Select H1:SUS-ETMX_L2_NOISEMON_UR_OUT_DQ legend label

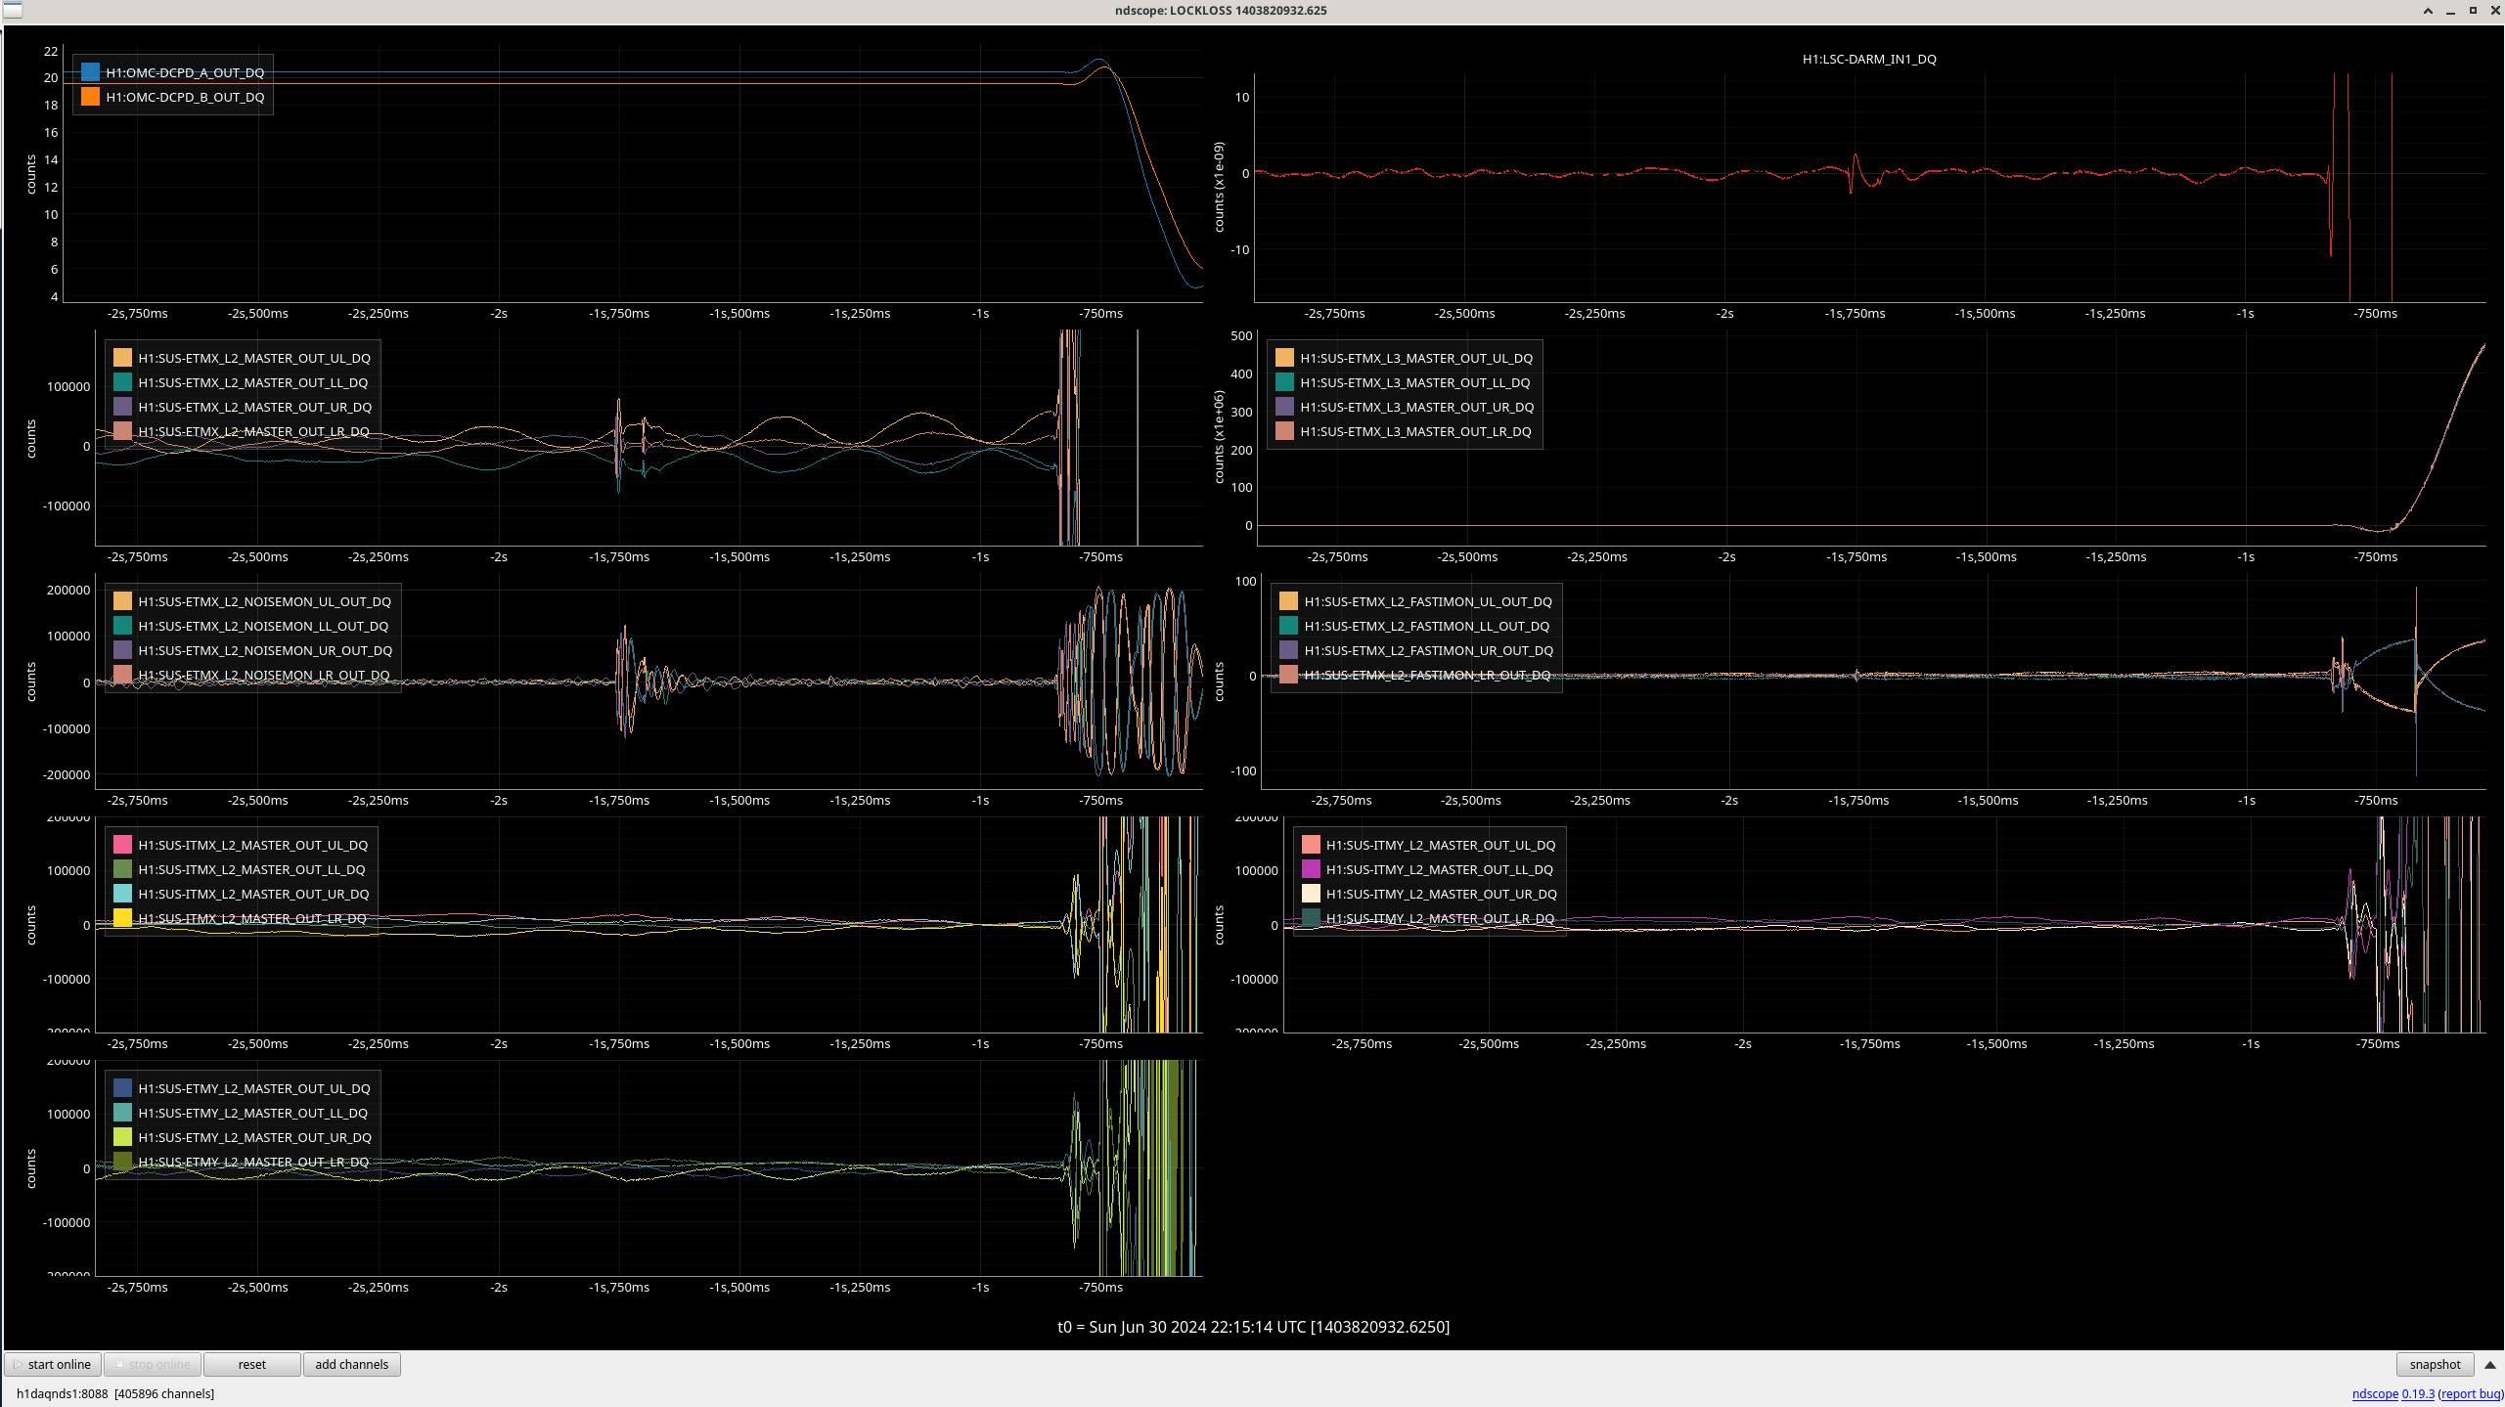(x=265, y=650)
